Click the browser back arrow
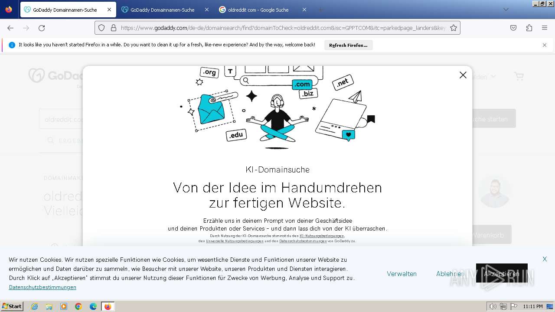Viewport: 555px width, 312px height. [10, 28]
